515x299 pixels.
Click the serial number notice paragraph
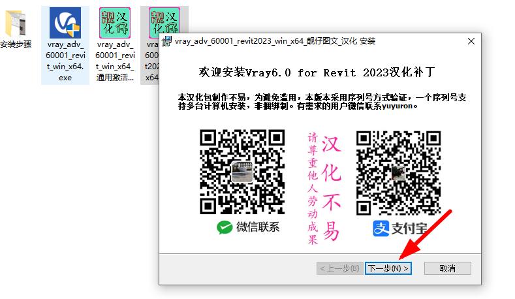click(322, 102)
